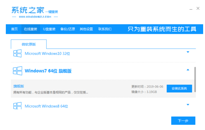Click the description starting 拥有所有功能

tap(51, 92)
